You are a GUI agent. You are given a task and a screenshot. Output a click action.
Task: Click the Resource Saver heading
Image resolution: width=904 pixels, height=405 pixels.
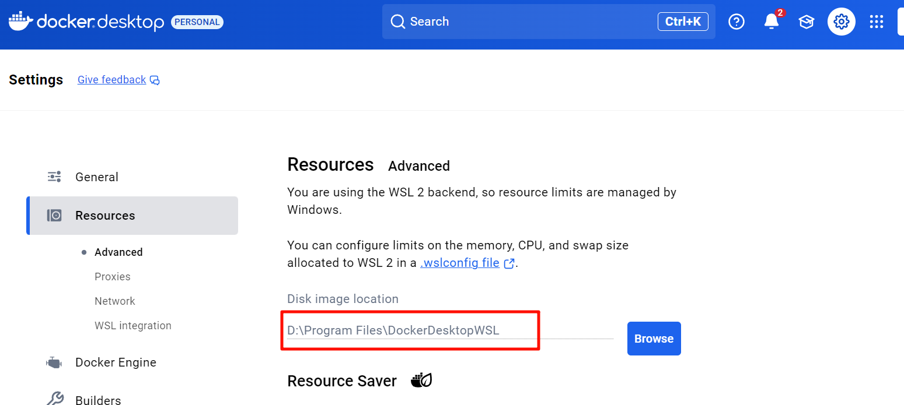pos(342,381)
